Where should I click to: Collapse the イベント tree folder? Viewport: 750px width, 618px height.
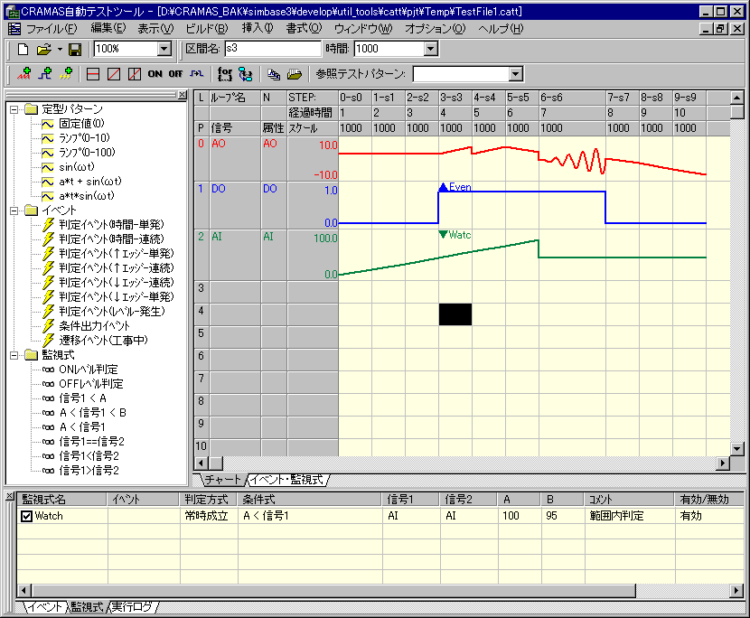coord(14,211)
